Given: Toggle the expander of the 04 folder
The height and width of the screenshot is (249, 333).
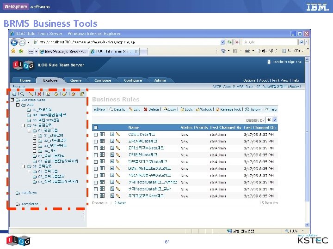Looking at the screenshot, I should (24, 125).
